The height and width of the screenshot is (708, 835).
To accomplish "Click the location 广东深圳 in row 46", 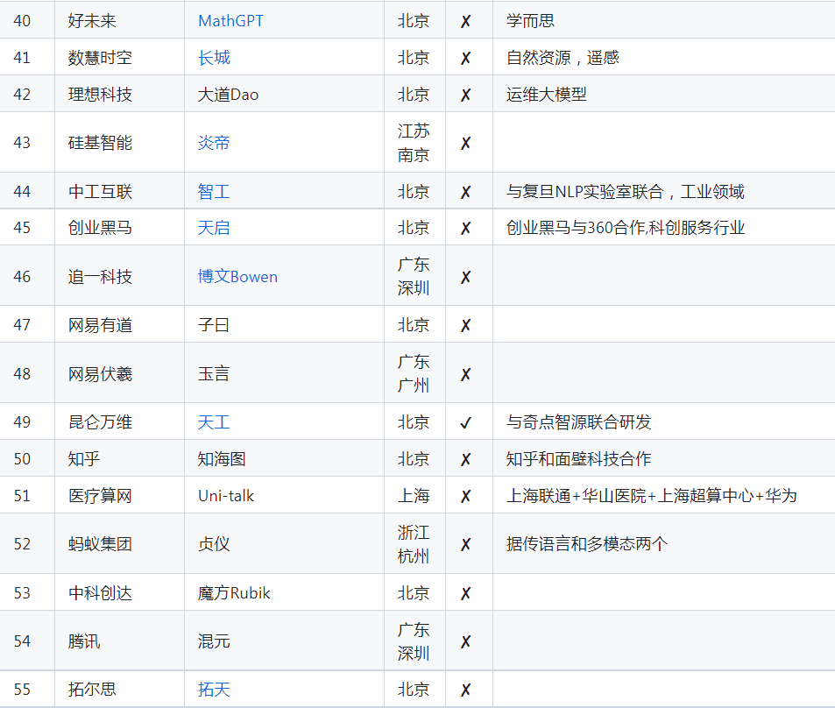I will coord(414,277).
